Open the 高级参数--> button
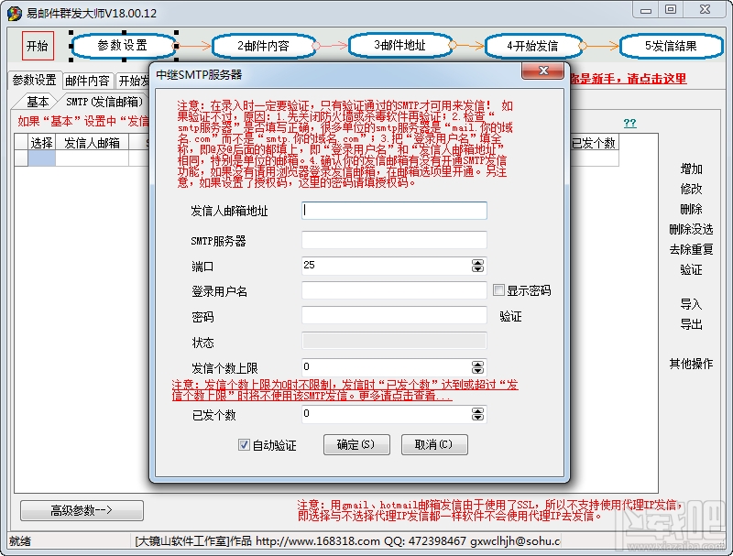 (82, 510)
